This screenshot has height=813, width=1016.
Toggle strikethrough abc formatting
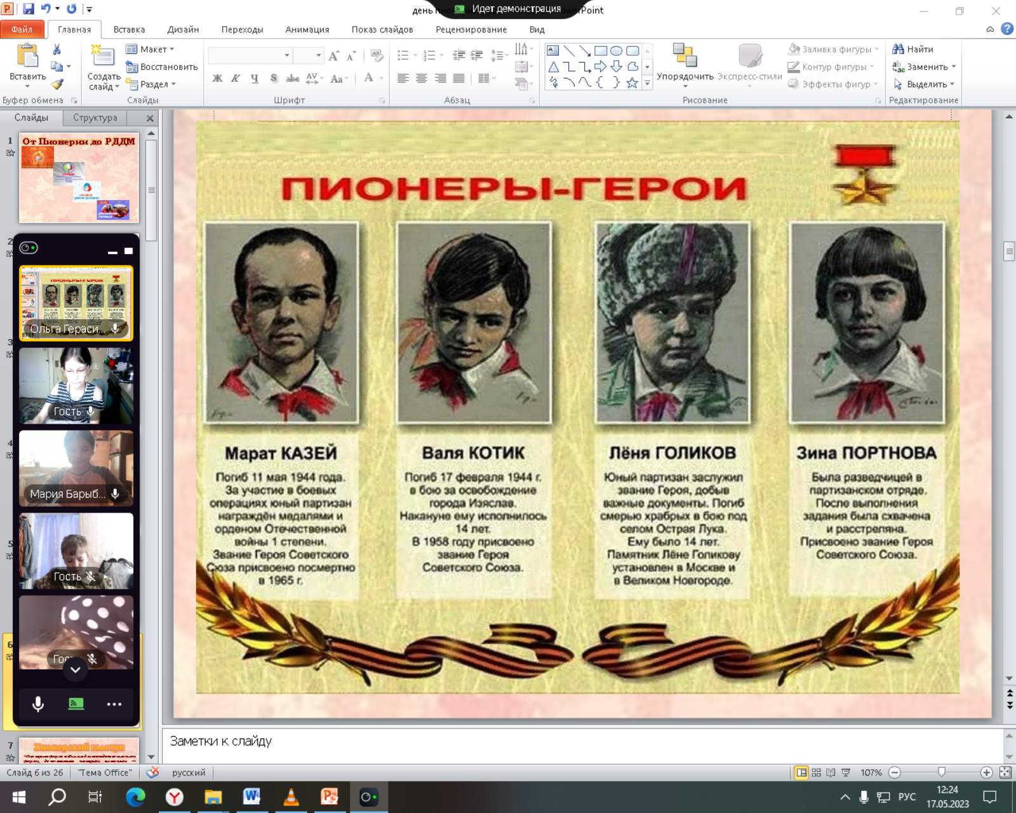[293, 78]
